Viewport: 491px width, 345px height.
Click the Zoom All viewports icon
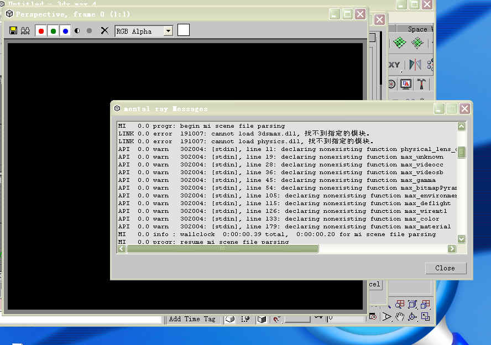(x=400, y=304)
